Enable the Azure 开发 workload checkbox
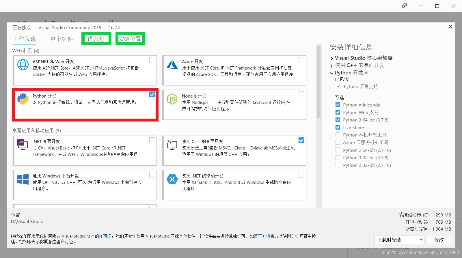The height and width of the screenshot is (258, 462). pyautogui.click(x=301, y=60)
